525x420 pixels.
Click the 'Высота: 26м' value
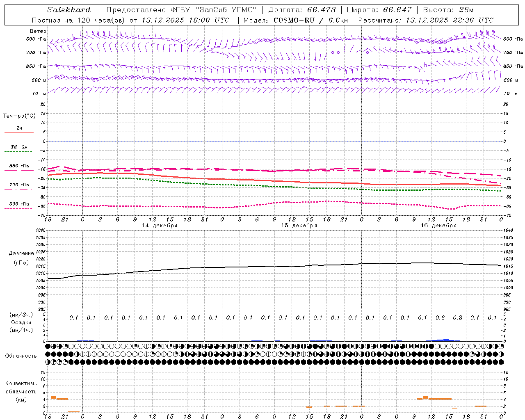click(x=448, y=10)
